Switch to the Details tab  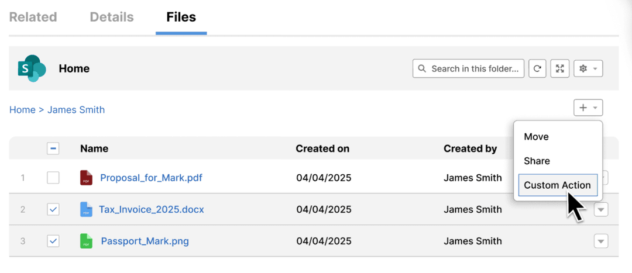click(x=112, y=17)
